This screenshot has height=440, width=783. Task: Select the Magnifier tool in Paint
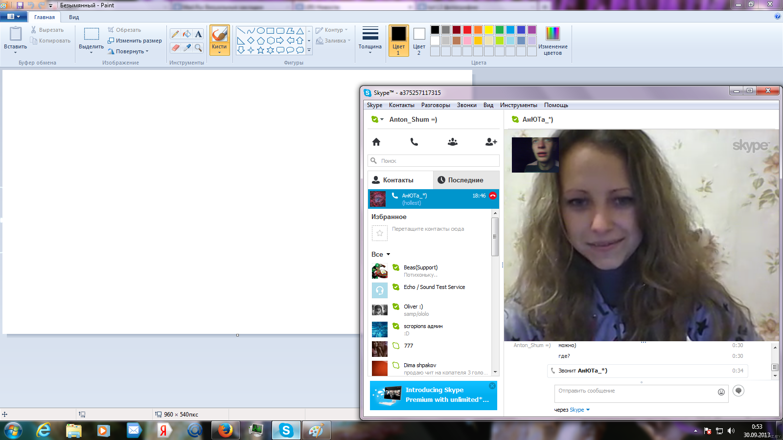(x=198, y=47)
